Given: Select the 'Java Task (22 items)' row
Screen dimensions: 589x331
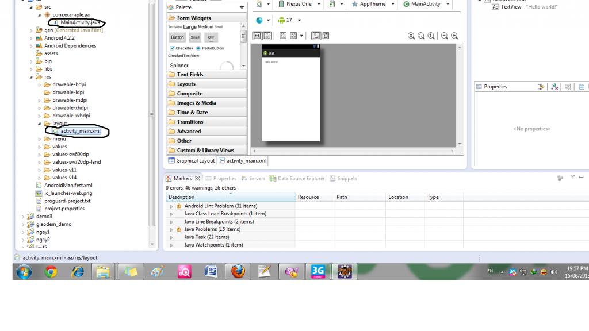Looking at the screenshot, I should 206,237.
